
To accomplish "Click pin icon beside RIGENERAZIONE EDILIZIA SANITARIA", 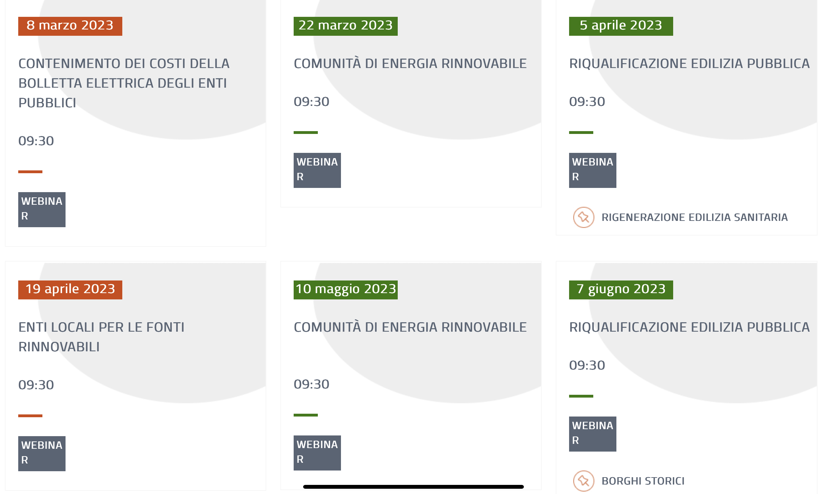I will click(x=583, y=217).
